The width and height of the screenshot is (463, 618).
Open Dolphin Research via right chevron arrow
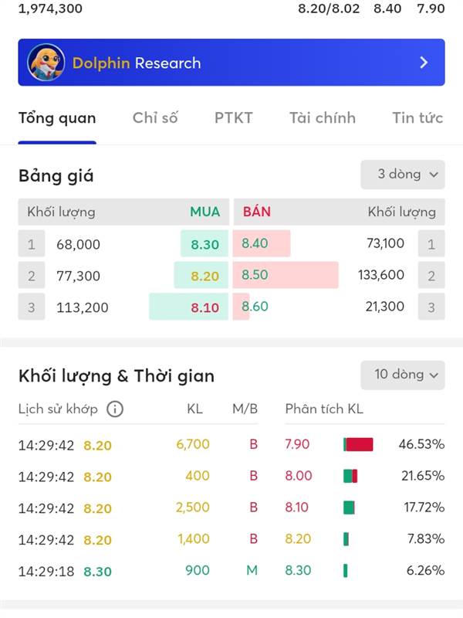coord(424,63)
